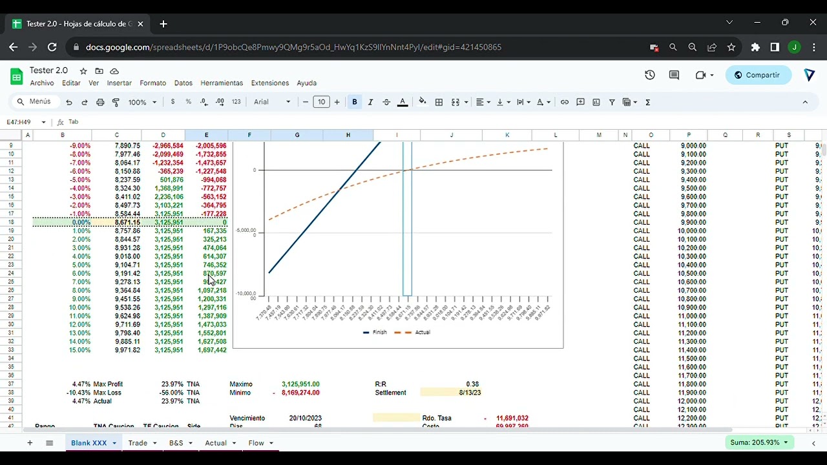
Task: Merge cells with merge button
Action: pyautogui.click(x=455, y=102)
